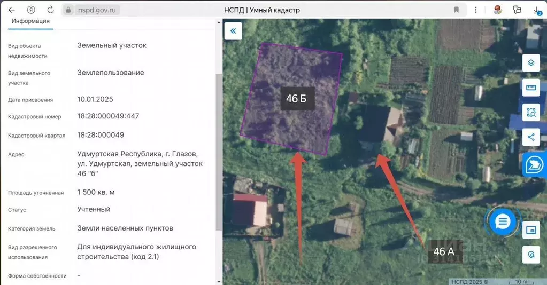Open the browser three-dot menu

[x=476, y=10]
